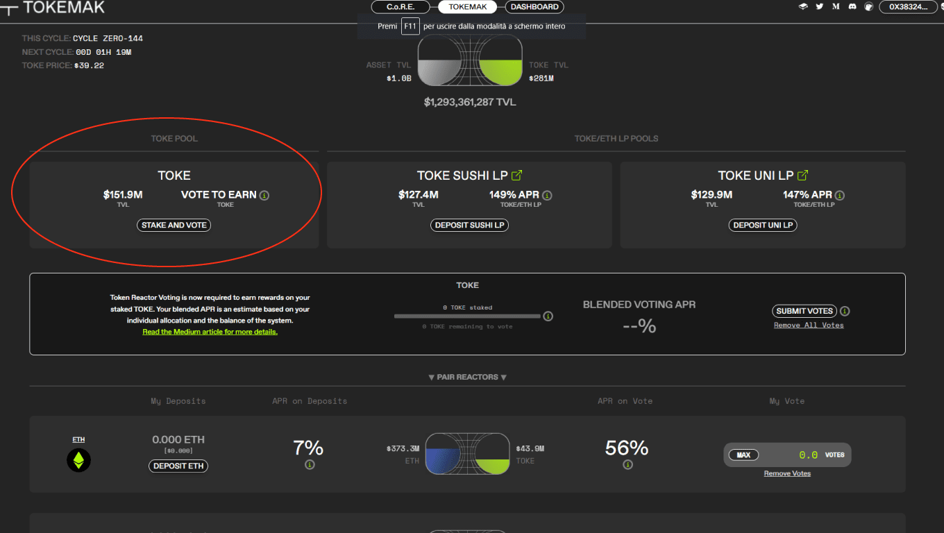Click the "APR on Vote" column header

625,401
